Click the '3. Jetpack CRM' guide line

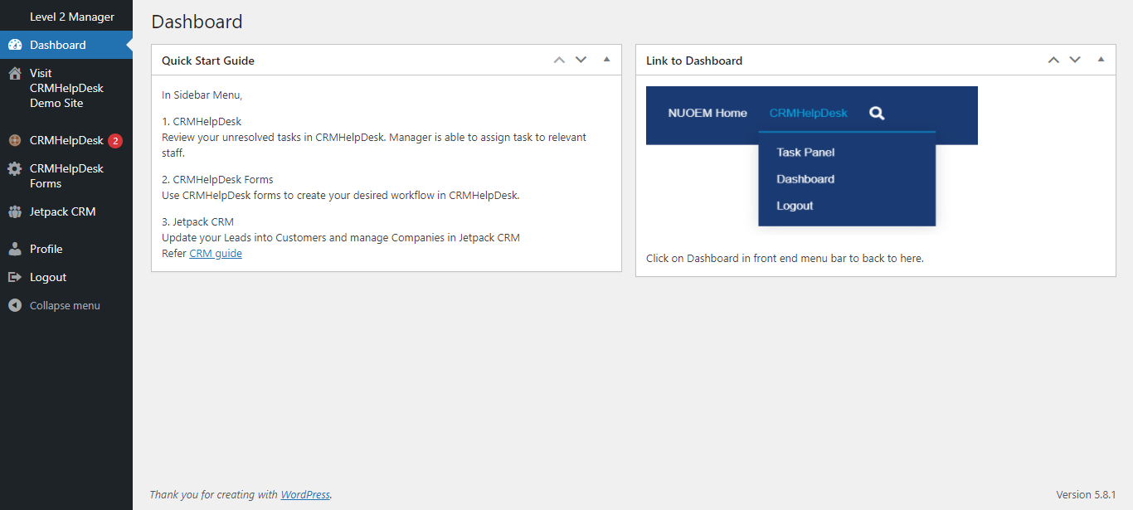198,222
